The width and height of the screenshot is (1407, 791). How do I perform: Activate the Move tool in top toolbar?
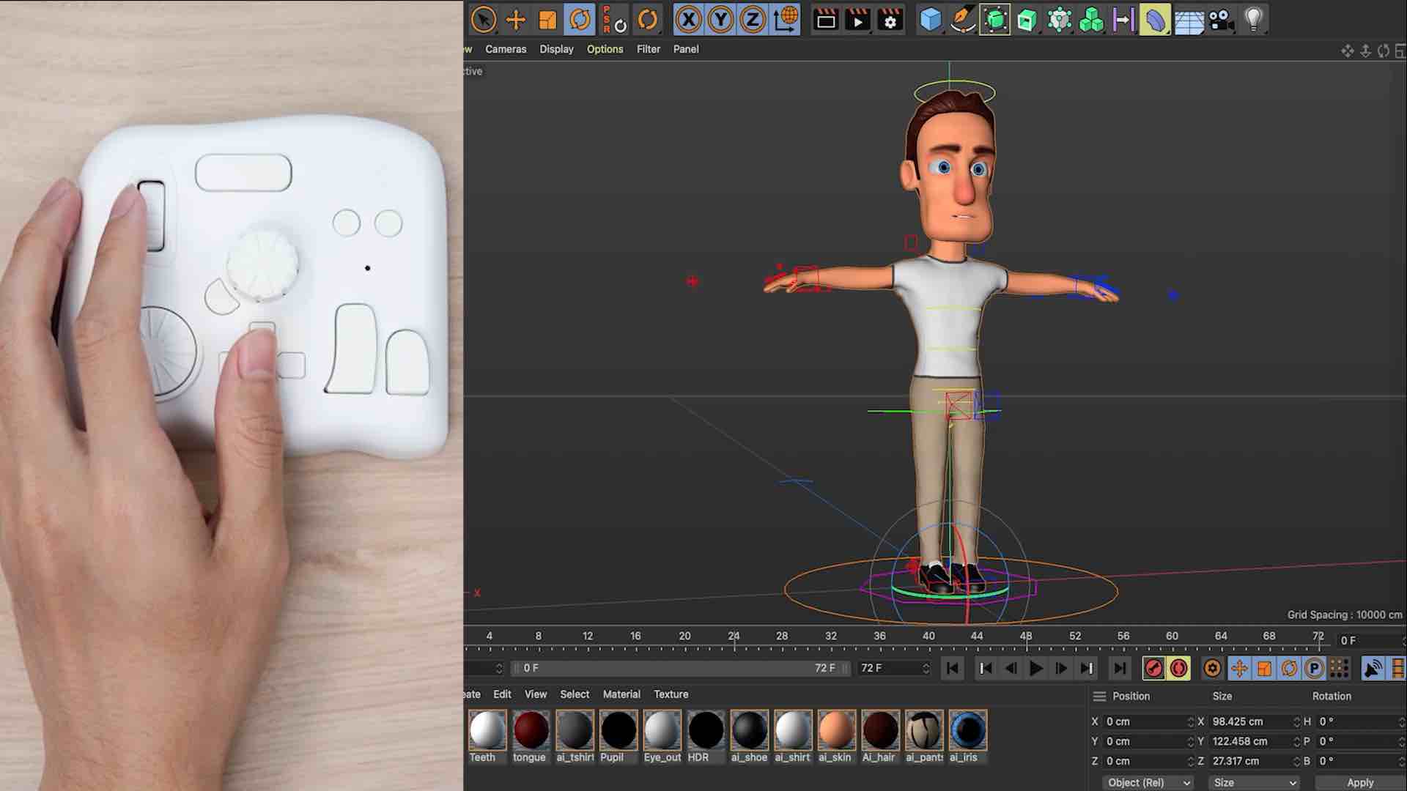[516, 20]
